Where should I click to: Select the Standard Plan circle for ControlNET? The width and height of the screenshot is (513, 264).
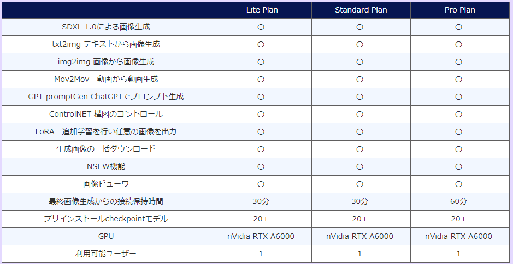point(359,114)
